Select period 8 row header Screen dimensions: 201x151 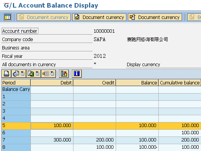[16, 147]
